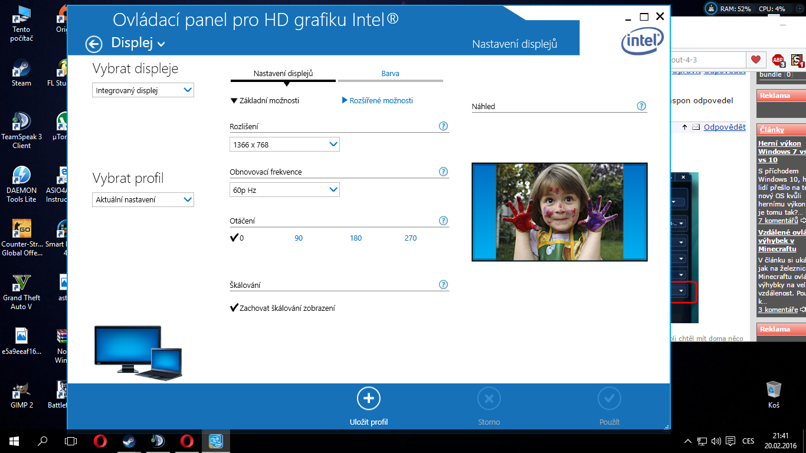
Task: Toggle Zachovat škálování zobrazení checkbox
Action: (234, 308)
